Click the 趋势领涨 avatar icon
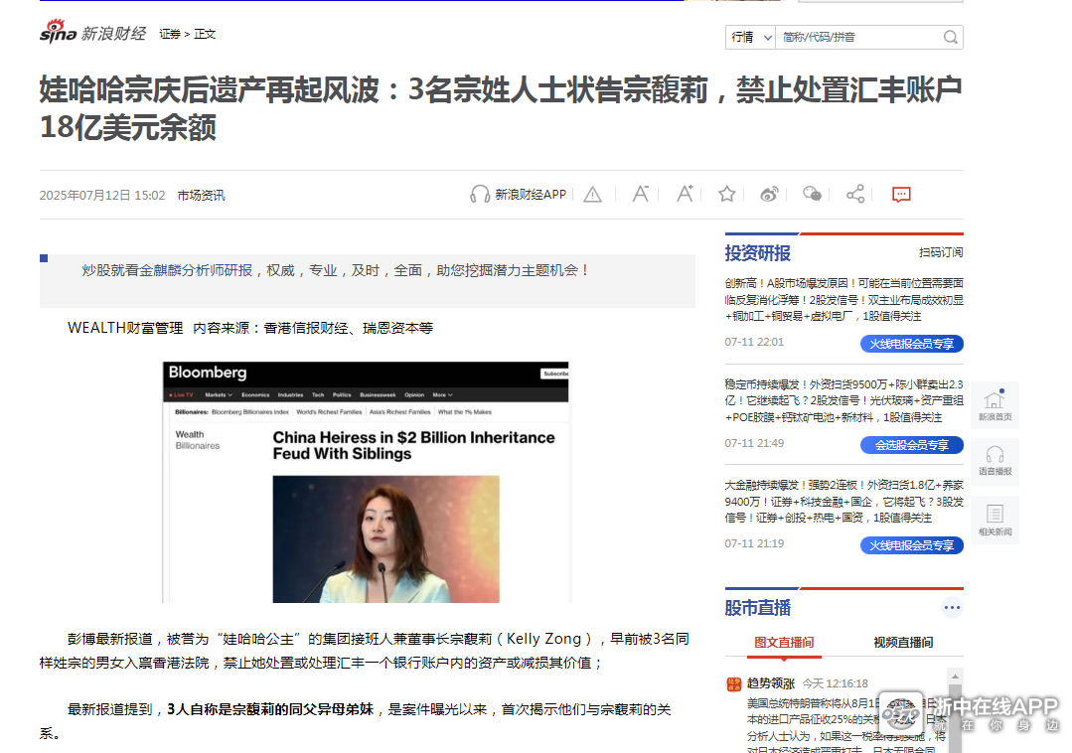 point(733,684)
